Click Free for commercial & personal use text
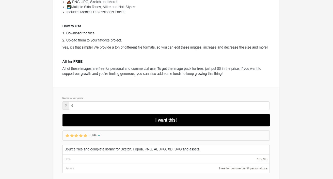Image resolution: width=333 pixels, height=179 pixels. (x=243, y=168)
